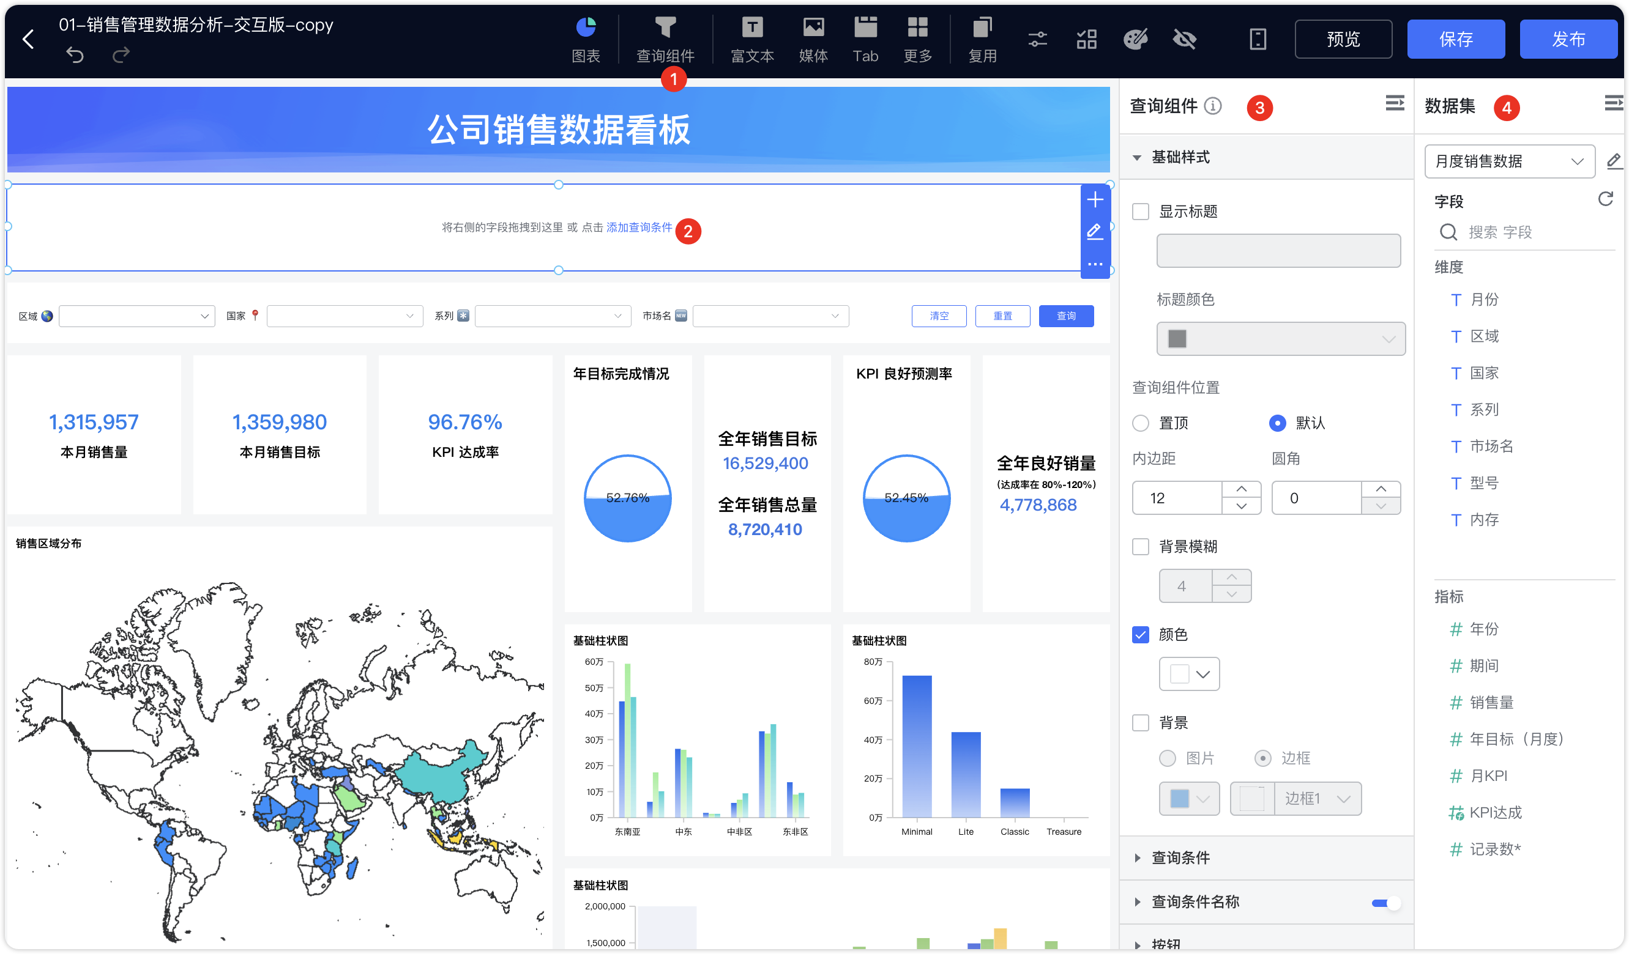Click the info icon beside 查询组件 title

click(1213, 106)
